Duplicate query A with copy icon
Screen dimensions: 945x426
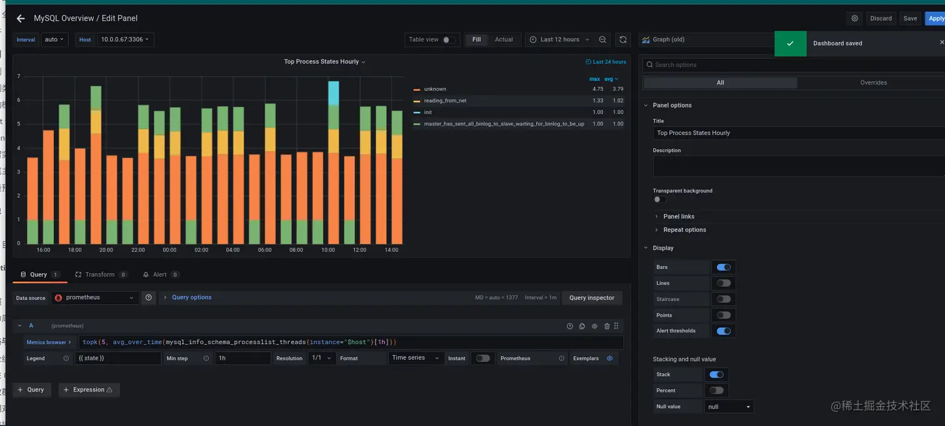coord(582,326)
